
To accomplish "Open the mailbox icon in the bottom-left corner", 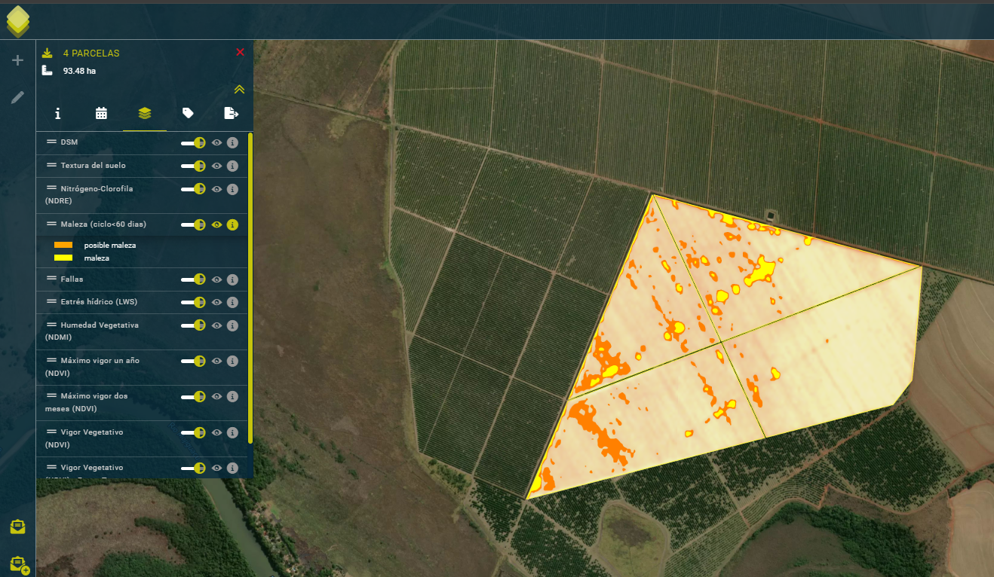I will (17, 527).
